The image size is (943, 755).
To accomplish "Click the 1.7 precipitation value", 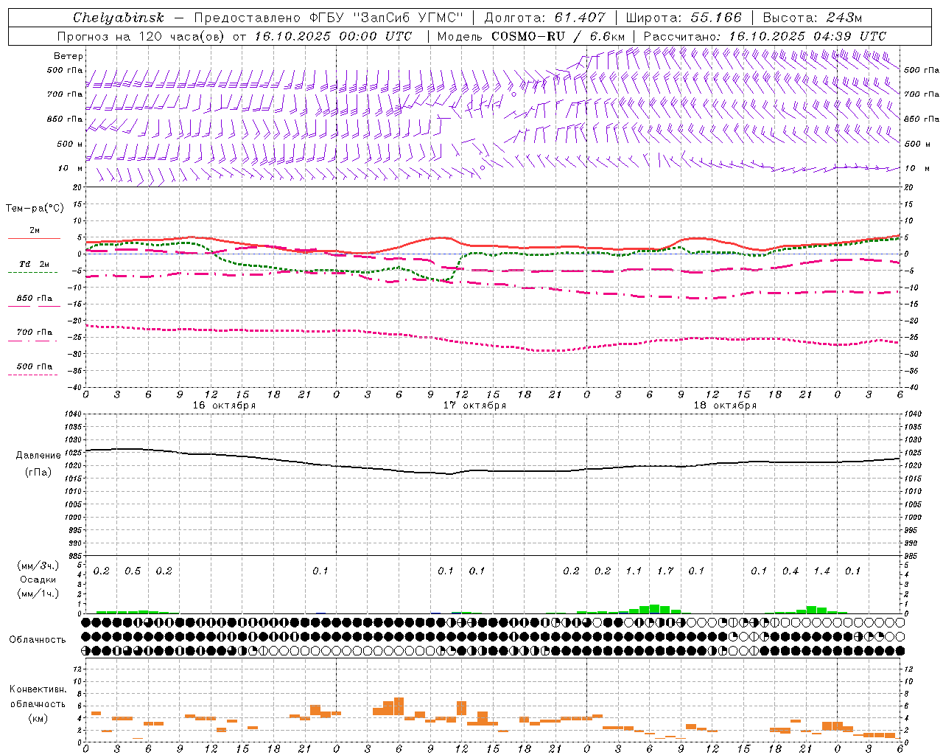I will pyautogui.click(x=665, y=571).
